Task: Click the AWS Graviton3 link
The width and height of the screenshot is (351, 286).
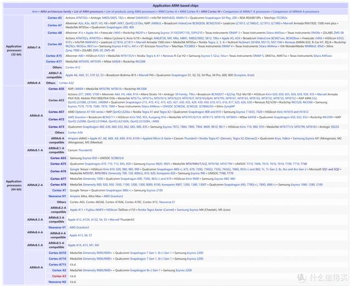Action: pyautogui.click(x=79, y=227)
